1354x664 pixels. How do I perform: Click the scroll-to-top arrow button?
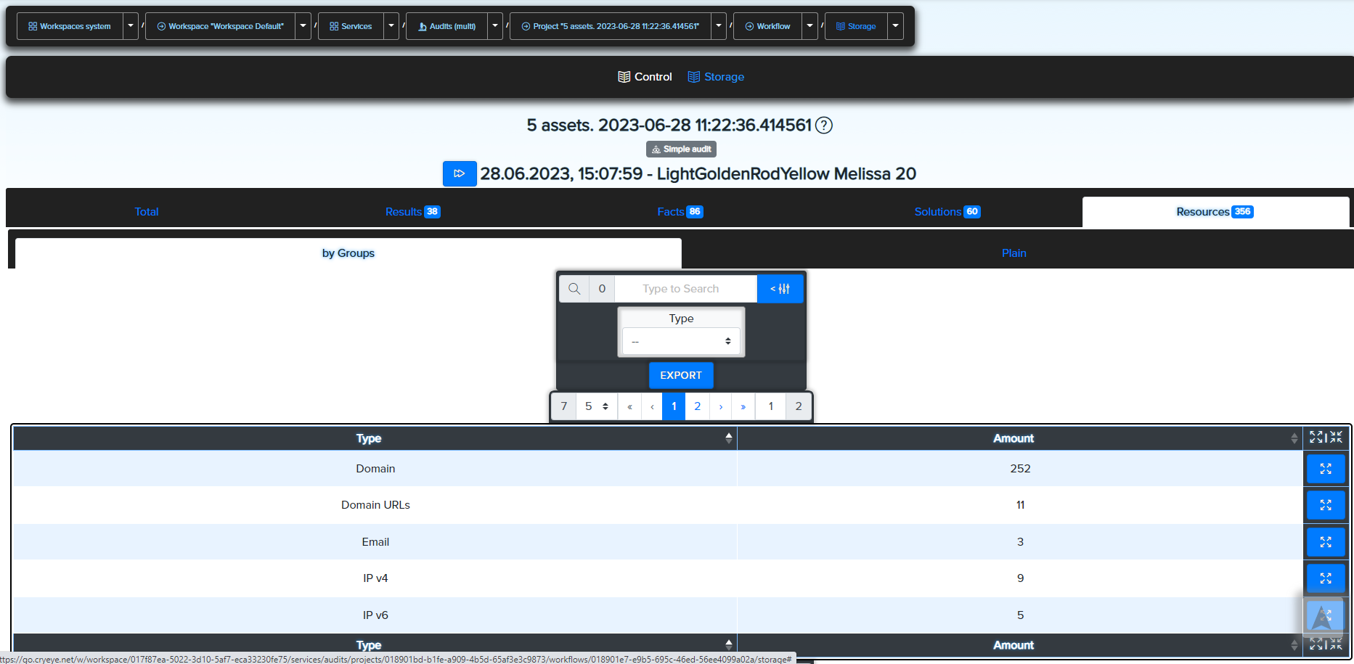pos(1323,618)
